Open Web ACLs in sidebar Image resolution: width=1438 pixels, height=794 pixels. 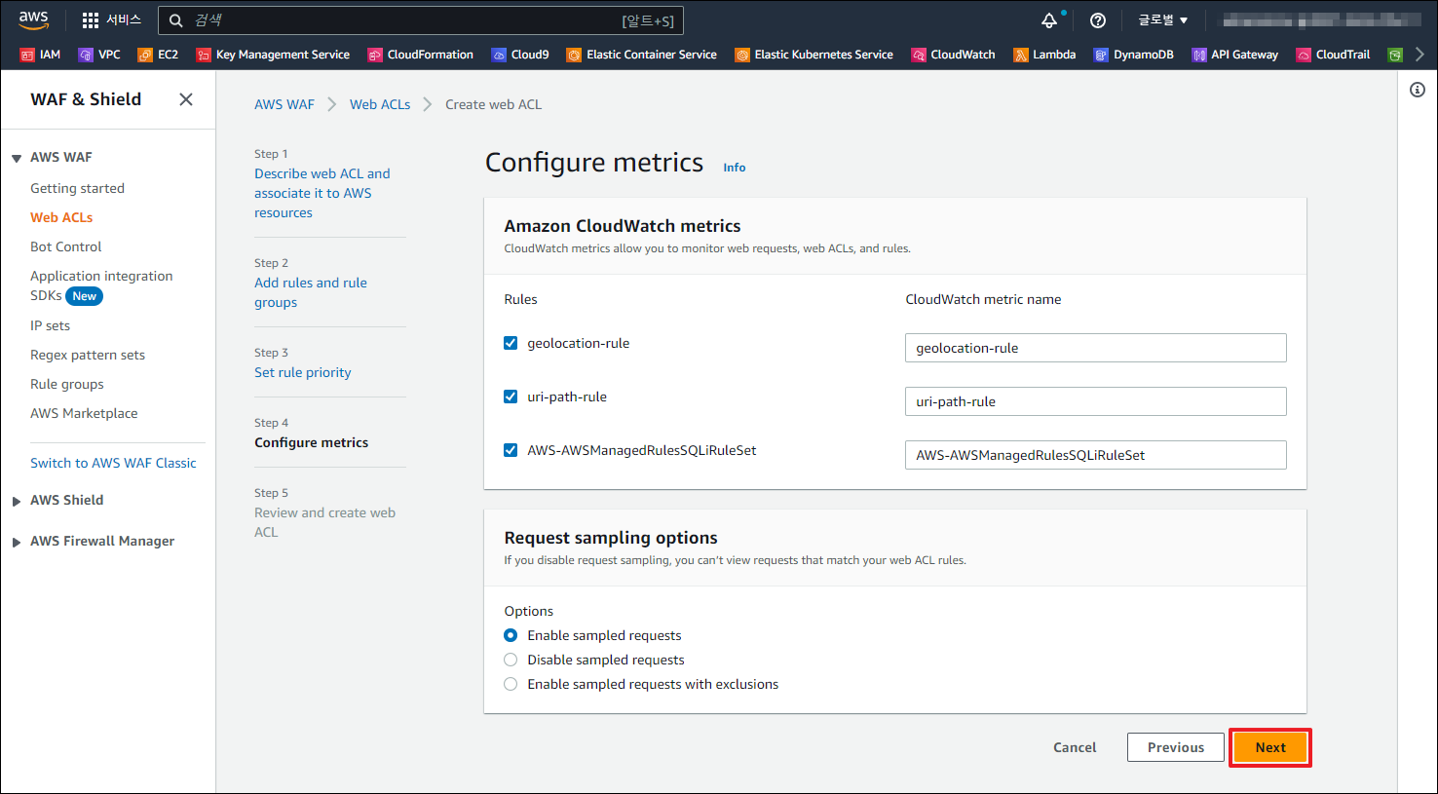pyautogui.click(x=61, y=217)
